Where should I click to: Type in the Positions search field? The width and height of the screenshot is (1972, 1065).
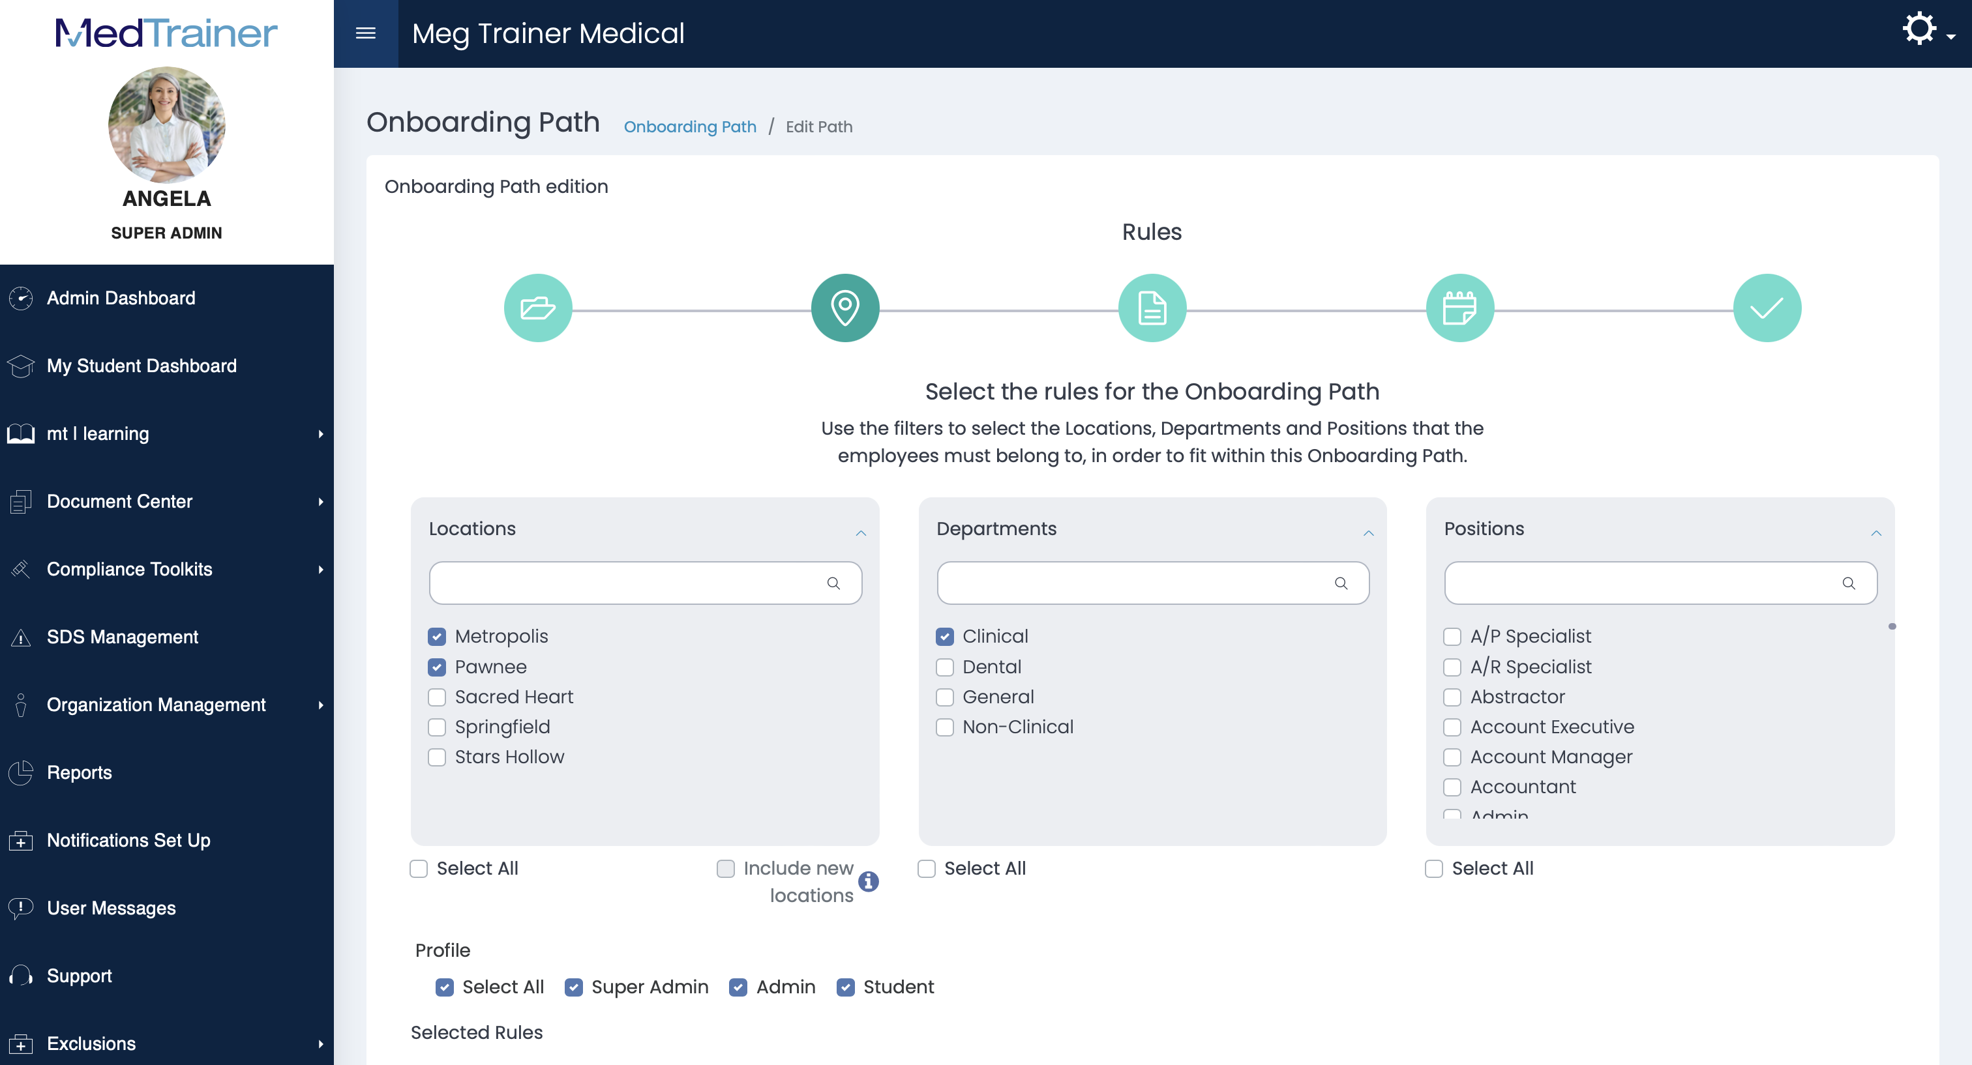pyautogui.click(x=1646, y=583)
